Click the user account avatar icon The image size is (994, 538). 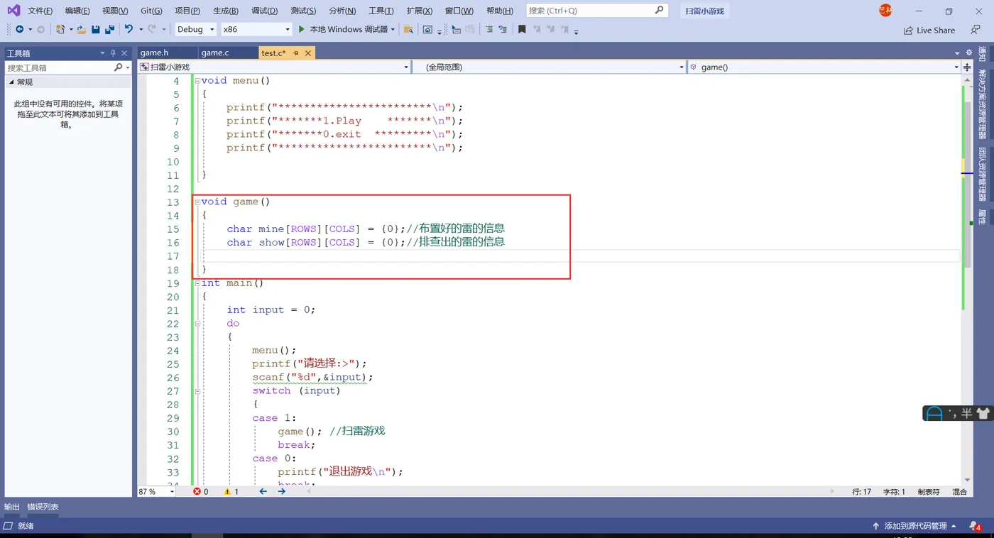tap(885, 10)
